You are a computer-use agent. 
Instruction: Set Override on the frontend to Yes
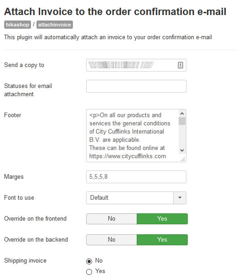click(x=162, y=219)
